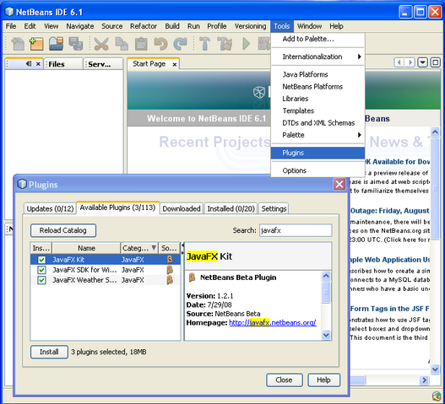Click the editor scroll tabs right arrow

pos(410,62)
